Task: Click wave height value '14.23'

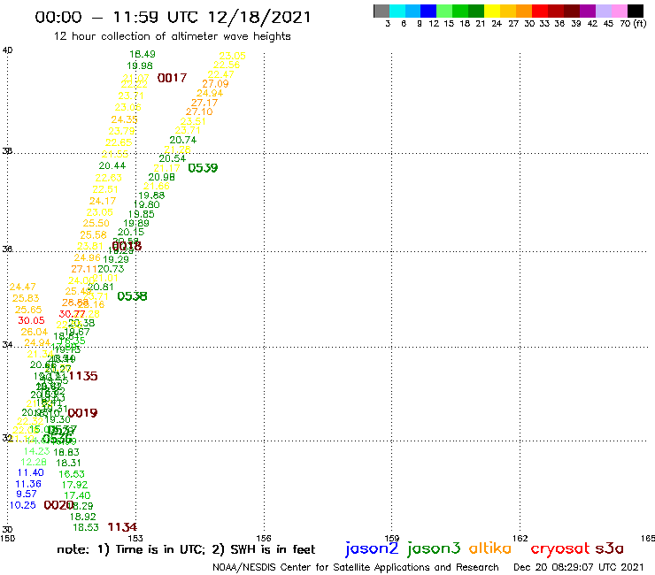Action: (37, 451)
